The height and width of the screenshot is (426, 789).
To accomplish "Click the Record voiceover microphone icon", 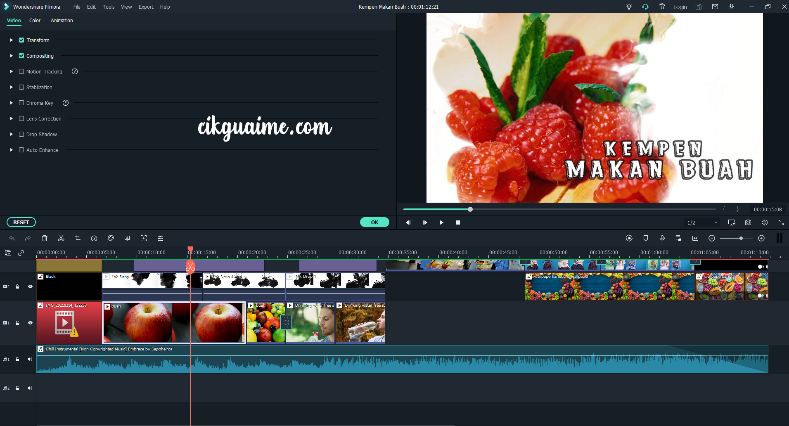I will tap(662, 238).
